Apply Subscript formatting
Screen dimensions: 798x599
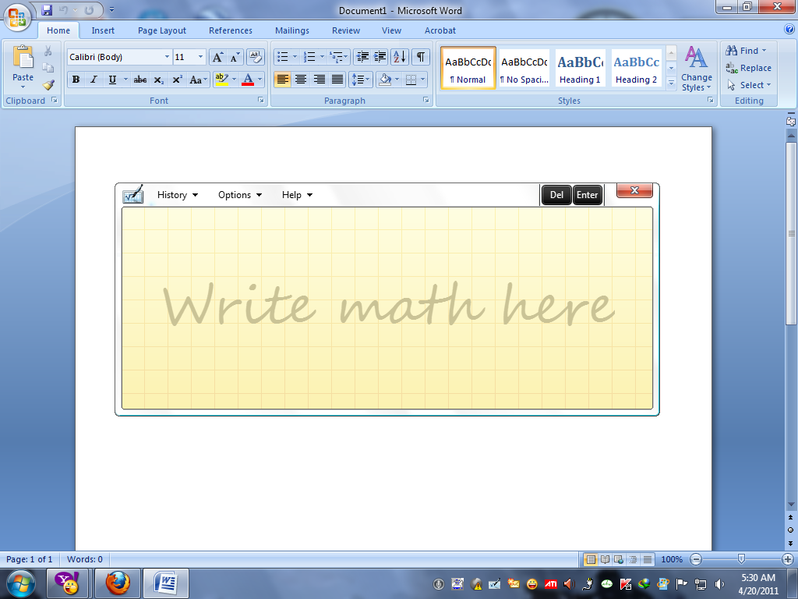click(159, 80)
